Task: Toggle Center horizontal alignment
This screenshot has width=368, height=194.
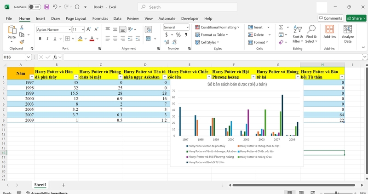Action: tap(115, 39)
